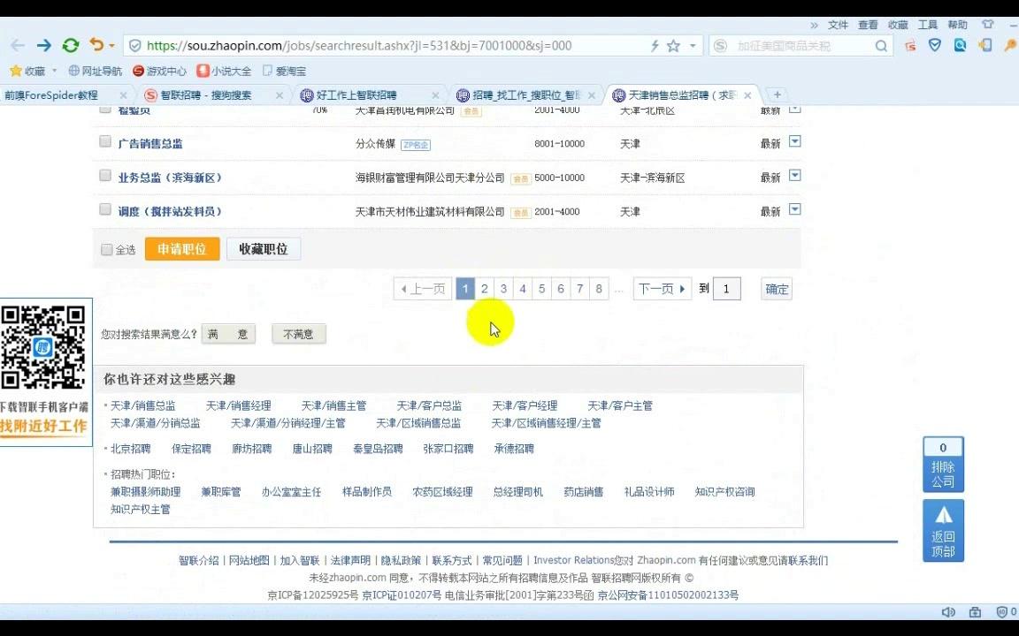Click page 3 in the pagination control
Image resolution: width=1019 pixels, height=636 pixels.
click(503, 289)
